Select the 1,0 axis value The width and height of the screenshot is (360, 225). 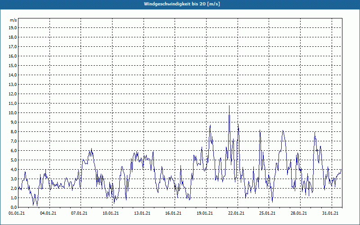click(13, 198)
